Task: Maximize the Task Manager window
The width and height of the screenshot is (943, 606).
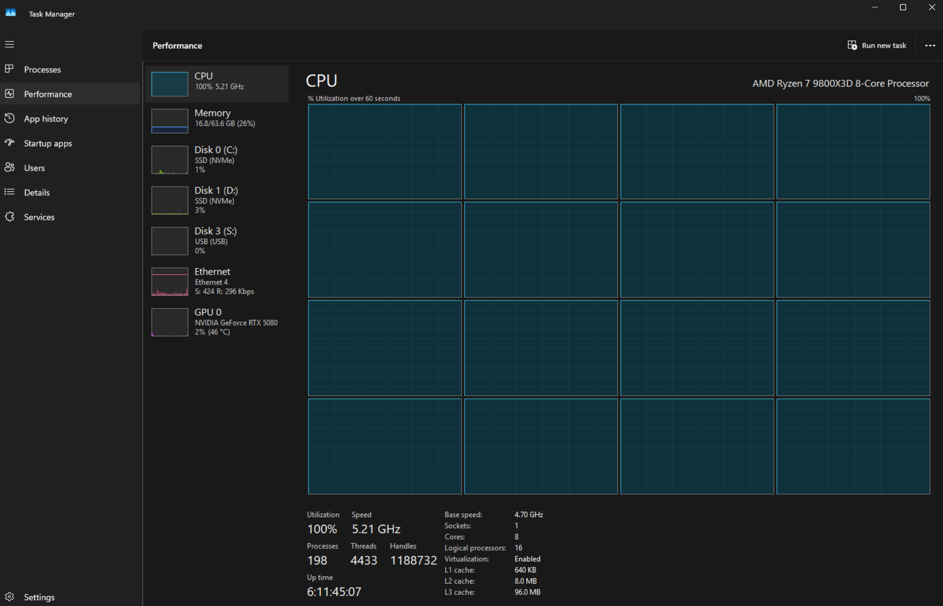Action: [x=903, y=7]
